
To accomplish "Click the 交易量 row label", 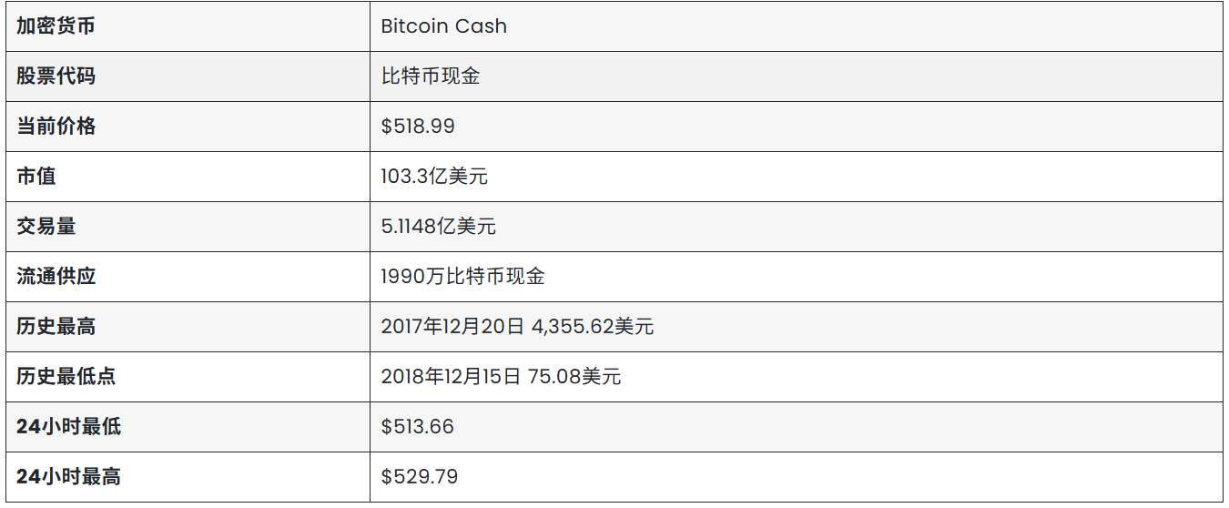I will 46,227.
